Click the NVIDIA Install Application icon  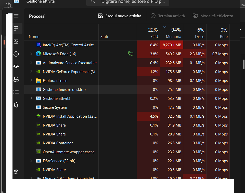click(x=38, y=116)
